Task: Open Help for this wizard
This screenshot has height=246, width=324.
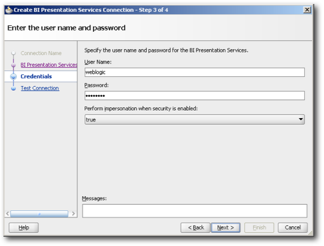Action: tap(23, 227)
